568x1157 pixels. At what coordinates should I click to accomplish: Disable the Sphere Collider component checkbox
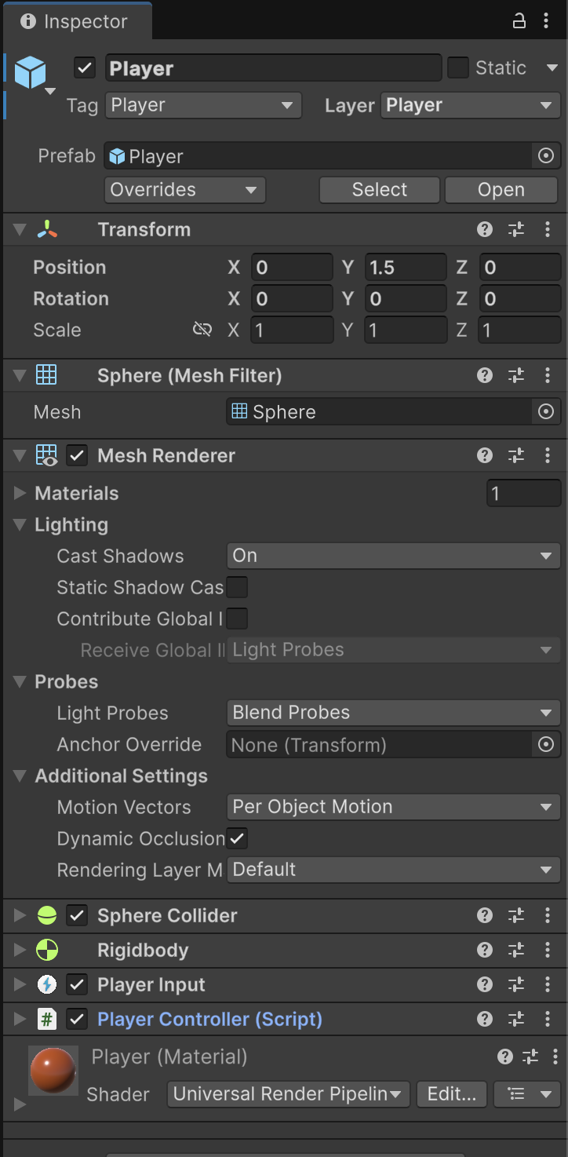coord(77,915)
